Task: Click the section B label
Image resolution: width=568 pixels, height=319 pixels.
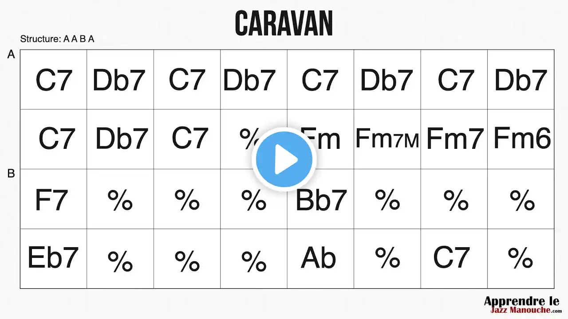Action: (11, 174)
